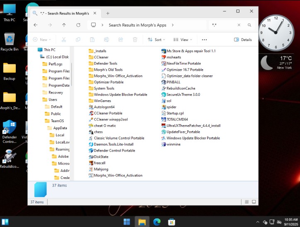Select the mshearts game file
Image resolution: width=300 pixels, height=227 pixels.
(171, 57)
